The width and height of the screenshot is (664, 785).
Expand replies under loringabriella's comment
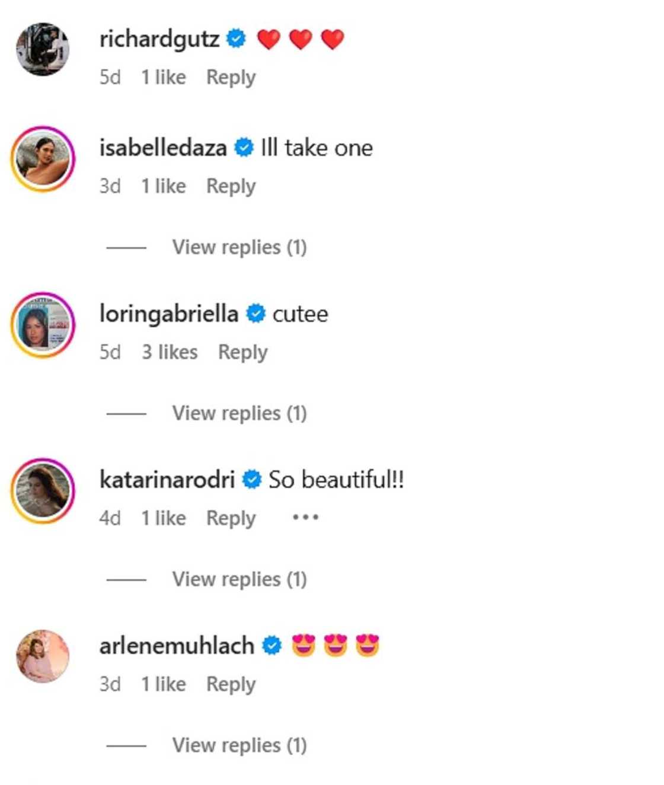pos(239,413)
